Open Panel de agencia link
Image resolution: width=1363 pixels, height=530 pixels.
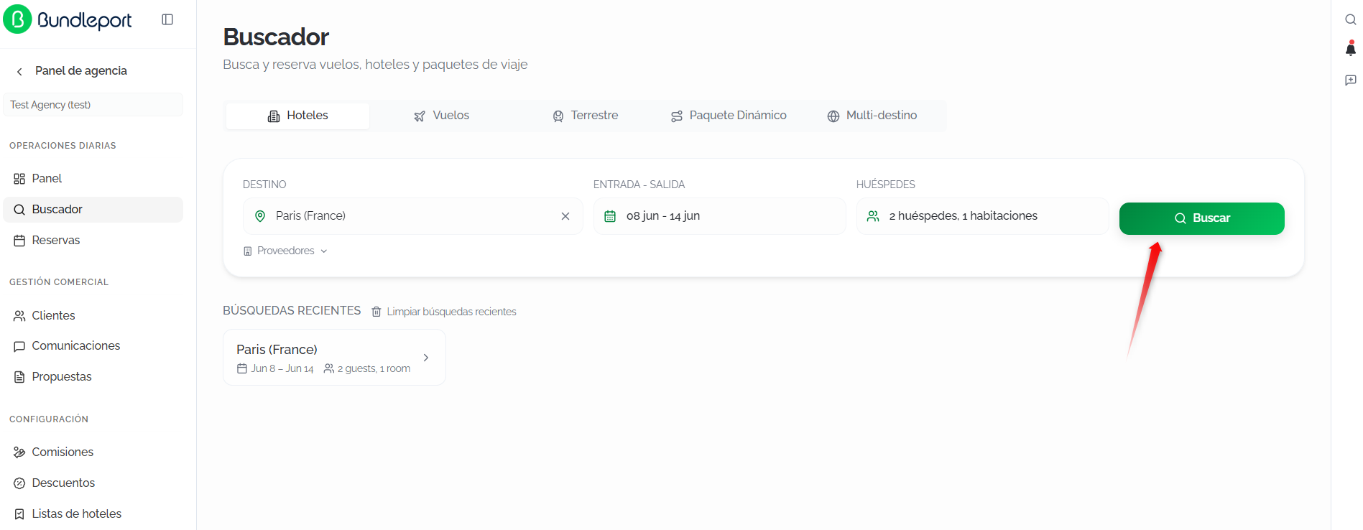81,71
